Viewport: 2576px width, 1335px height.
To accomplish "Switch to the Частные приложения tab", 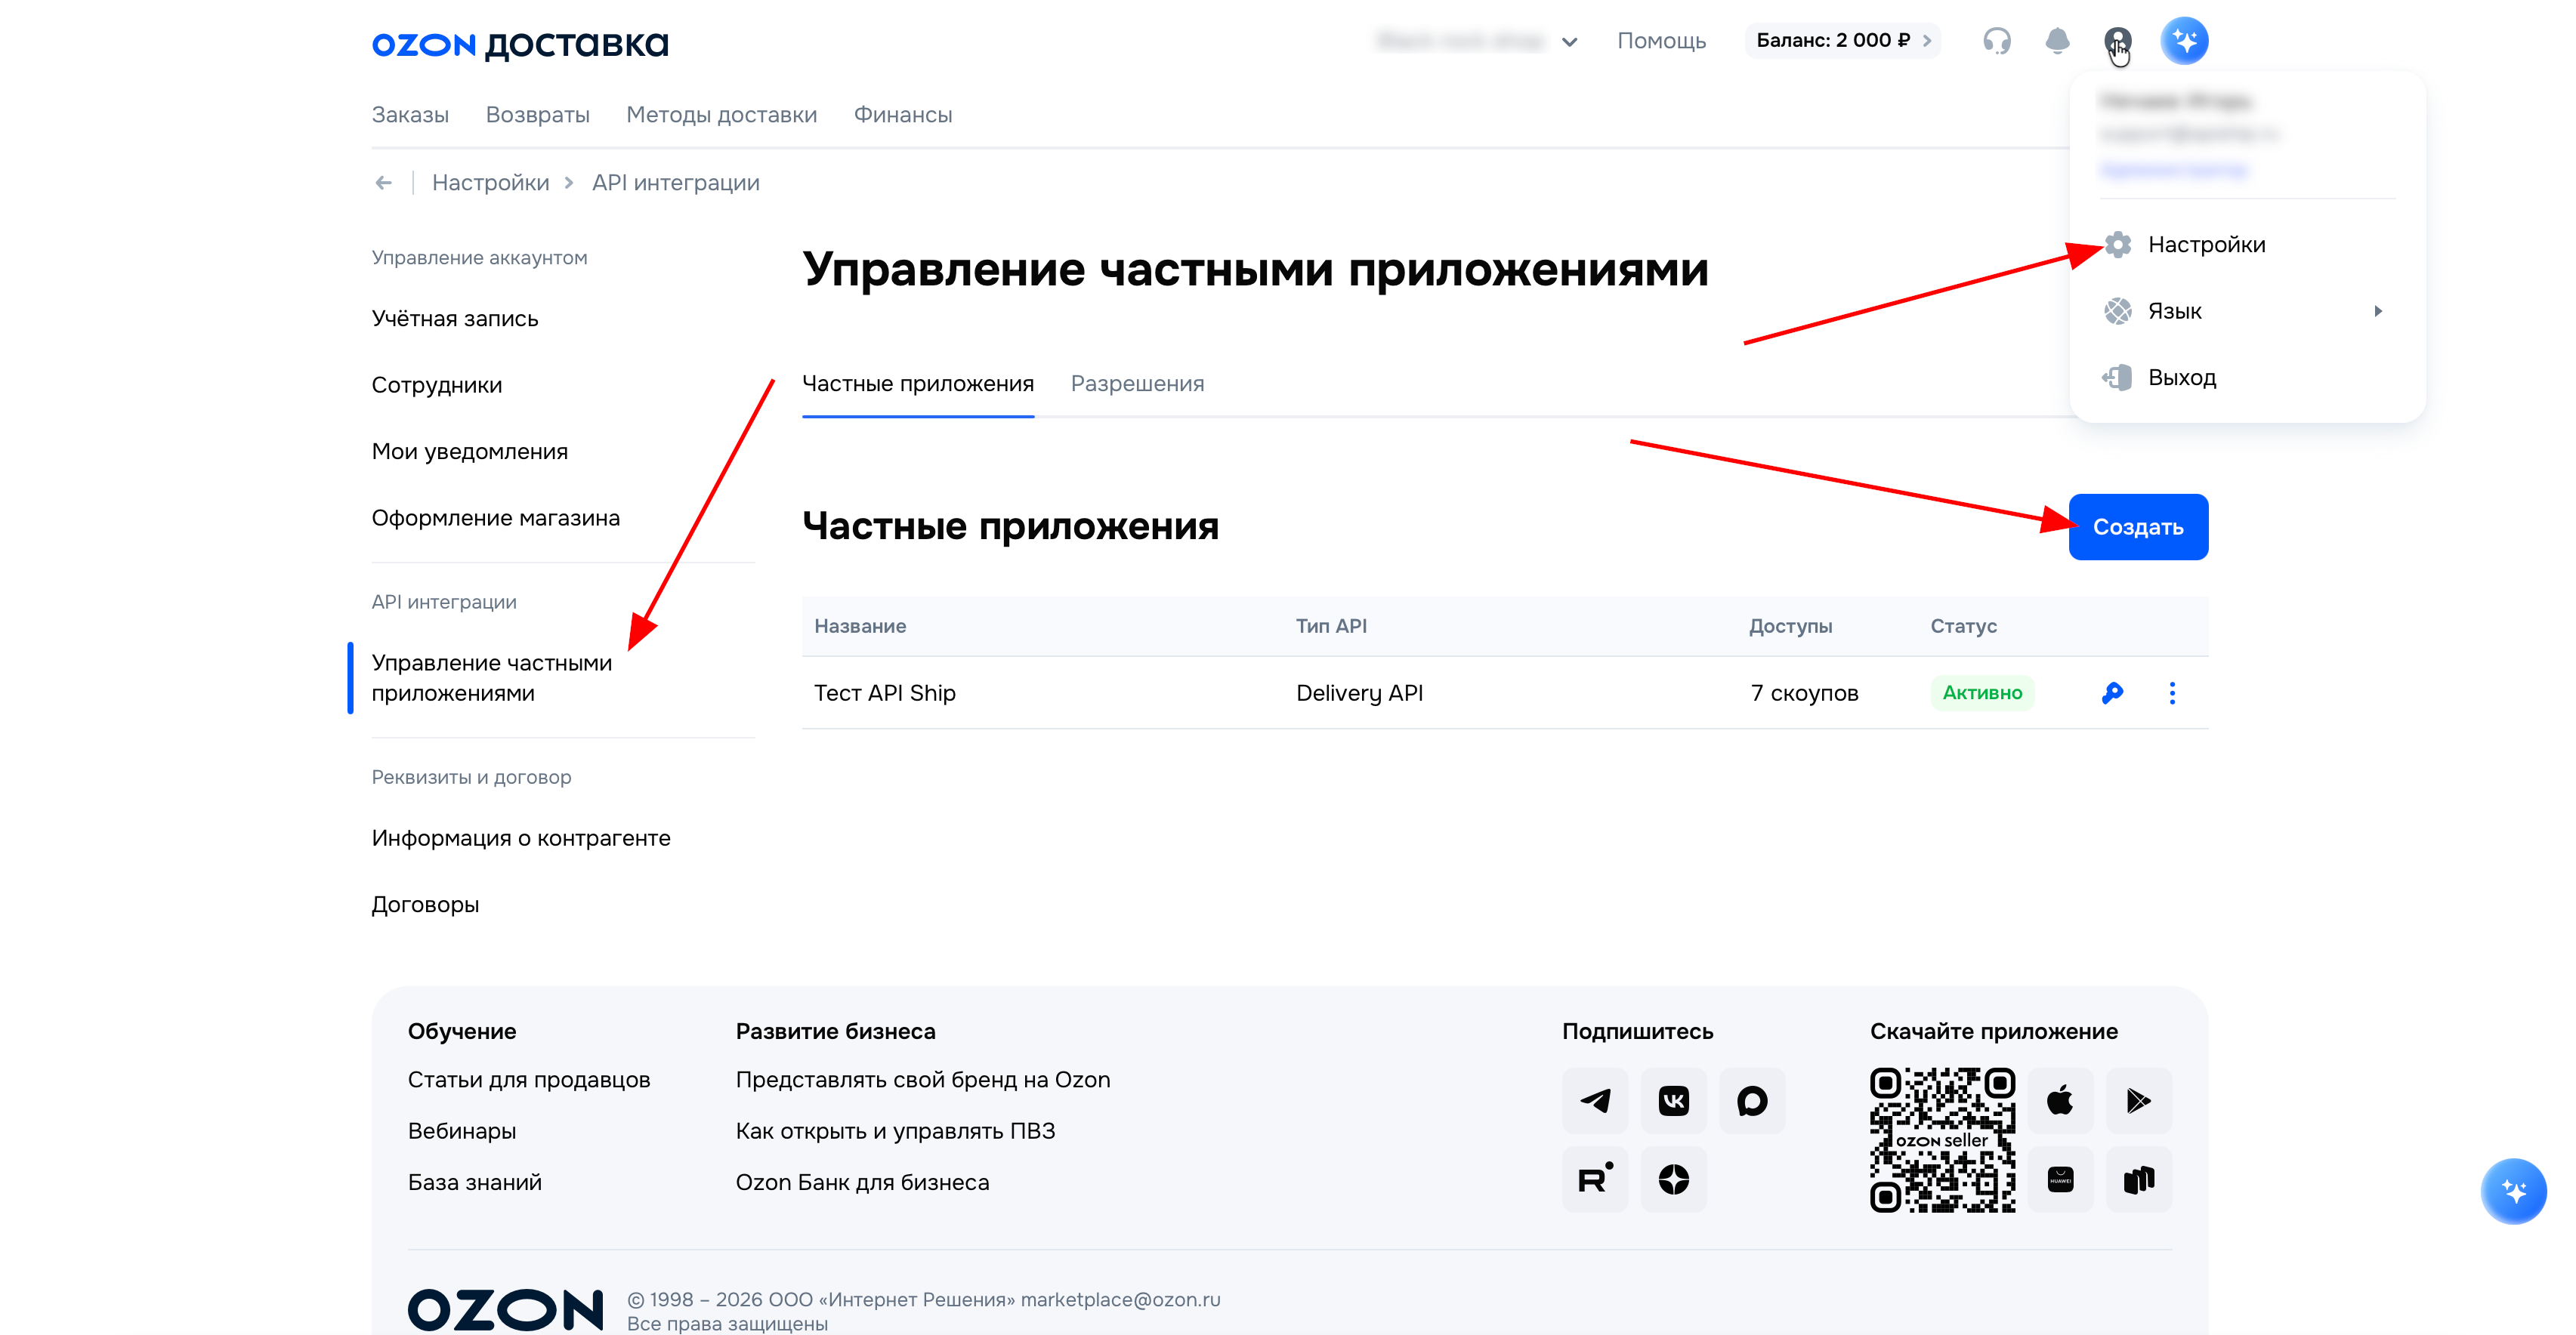I will tap(918, 384).
